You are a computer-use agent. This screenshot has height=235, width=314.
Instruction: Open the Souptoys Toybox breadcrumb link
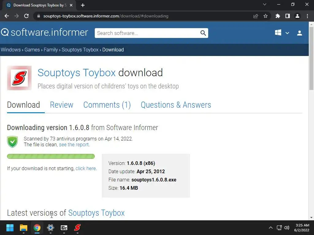[x=80, y=50]
